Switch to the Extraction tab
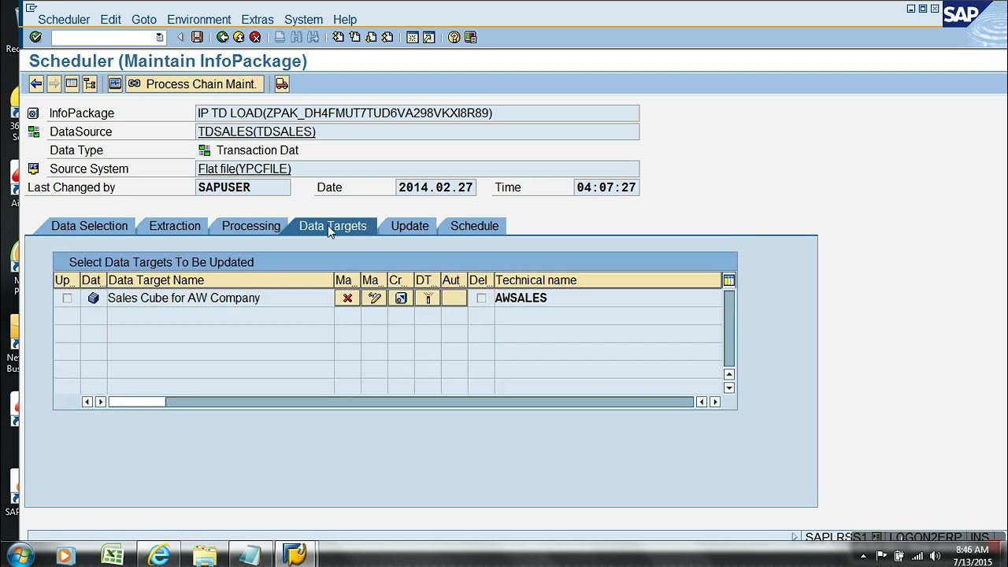Viewport: 1008px width, 567px height. click(175, 226)
